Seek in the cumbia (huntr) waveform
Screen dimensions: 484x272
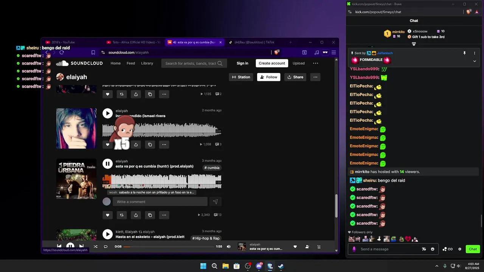point(162,181)
